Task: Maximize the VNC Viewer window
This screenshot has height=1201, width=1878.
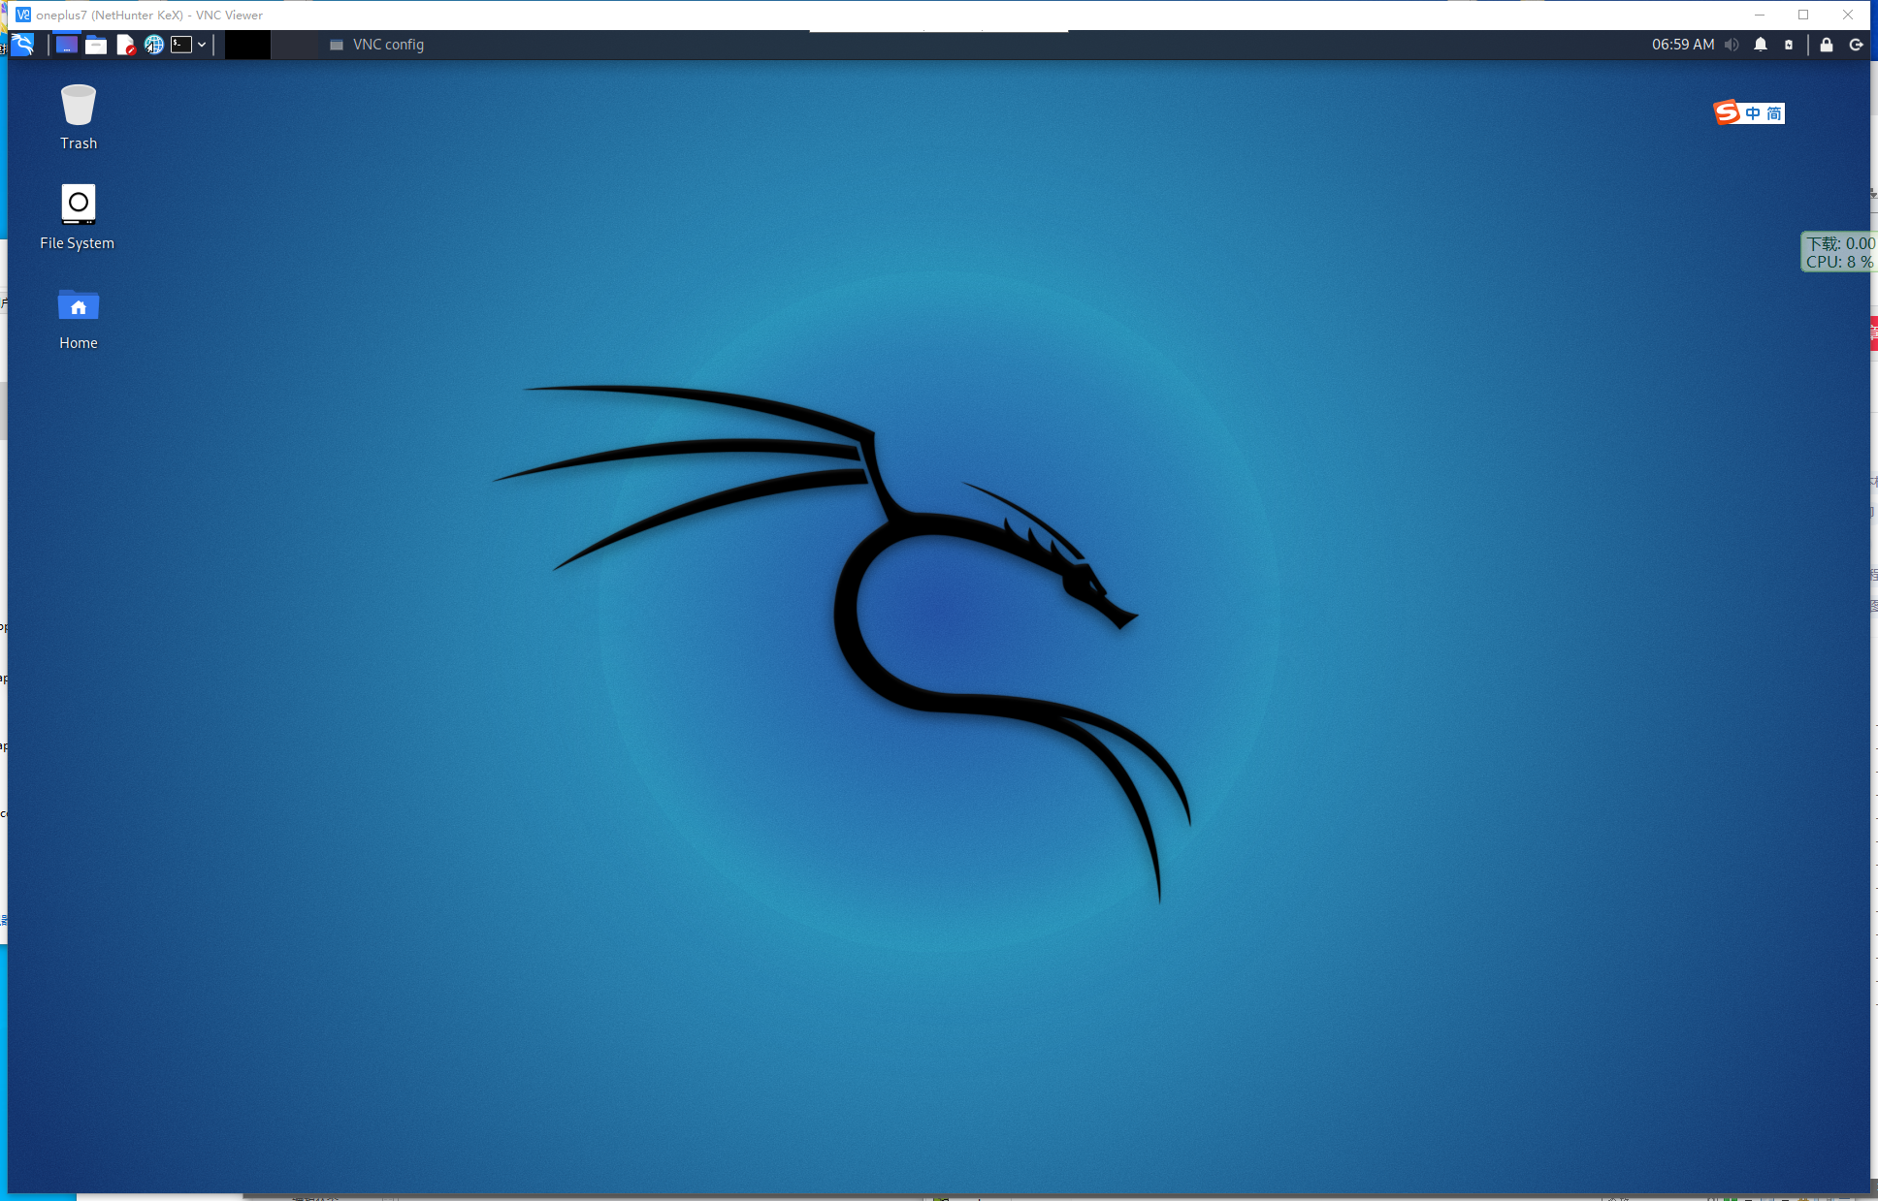Action: click(x=1803, y=15)
